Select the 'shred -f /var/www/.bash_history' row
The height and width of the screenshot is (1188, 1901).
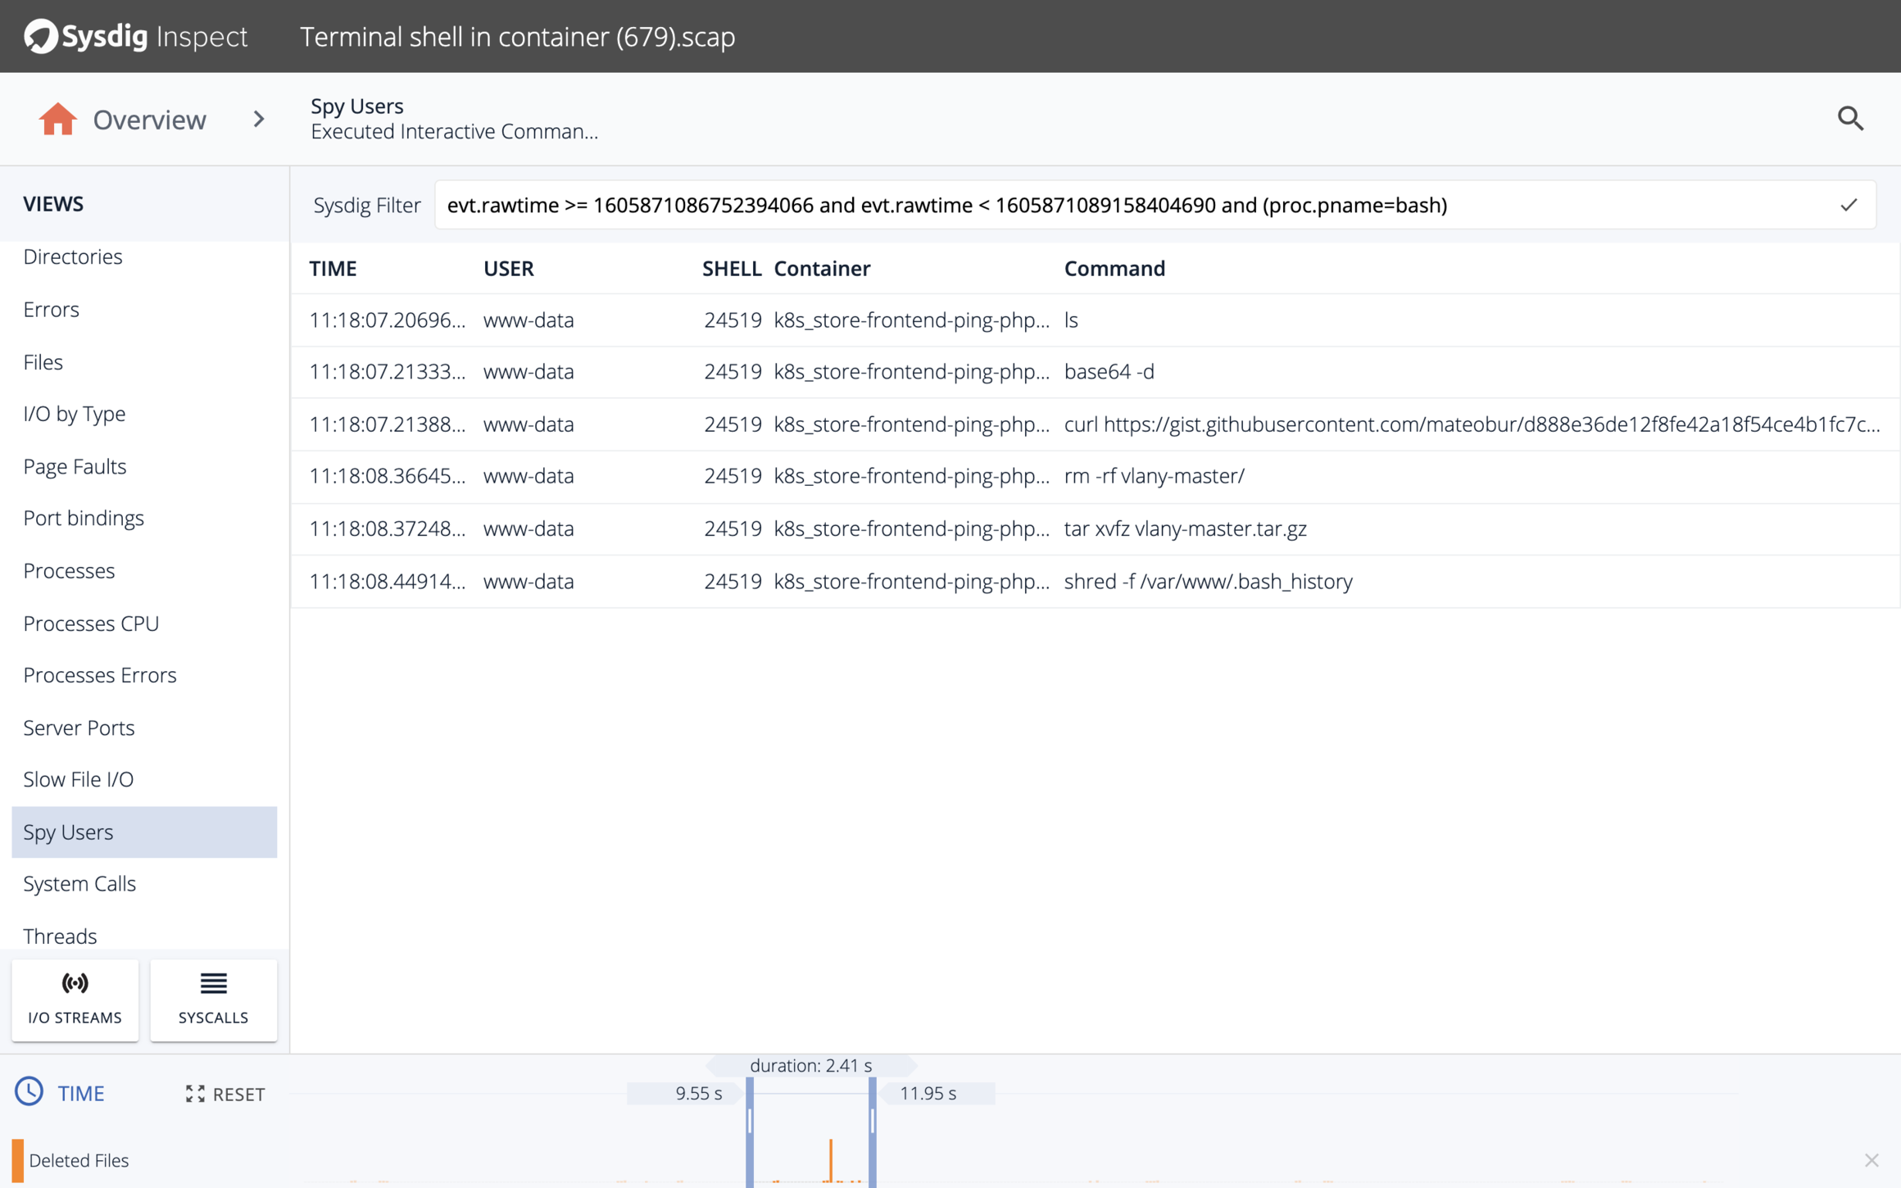click(x=1095, y=581)
